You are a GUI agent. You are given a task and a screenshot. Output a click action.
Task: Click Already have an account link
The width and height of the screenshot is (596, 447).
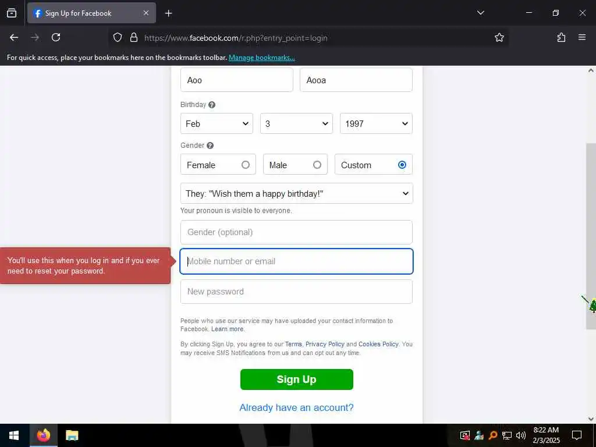(296, 407)
